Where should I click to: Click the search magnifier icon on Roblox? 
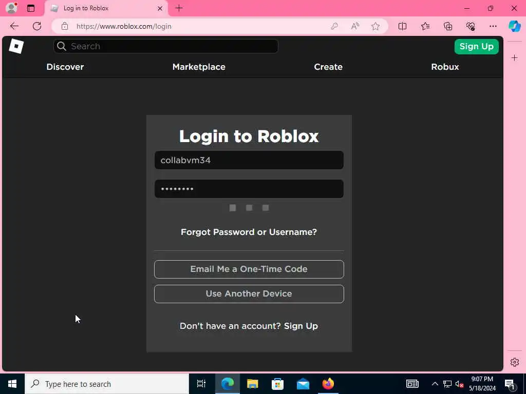pos(62,46)
